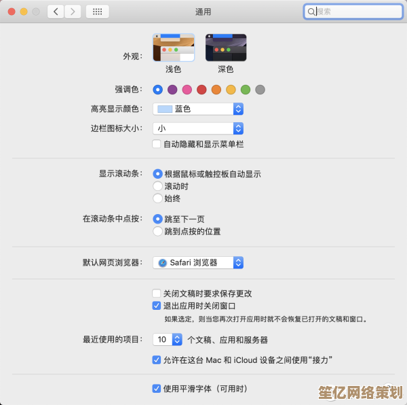This screenshot has width=407, height=405.
Task: Click the recent items count stepper
Action: [177, 339]
